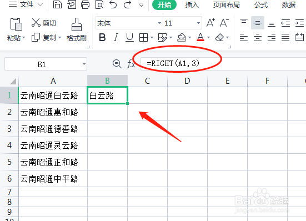Click the fx insert function icon
The height and width of the screenshot is (221, 306).
(131, 64)
